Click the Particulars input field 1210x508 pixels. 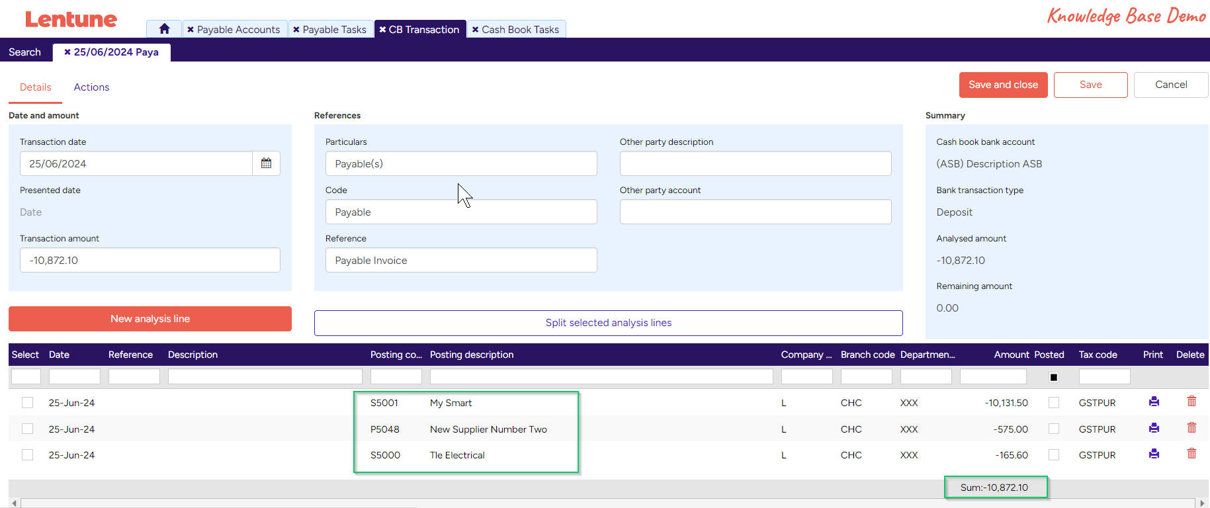461,163
